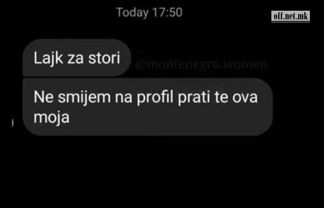Click the word "te" in second message
The height and width of the screenshot is (208, 324).
pyautogui.click(x=221, y=97)
